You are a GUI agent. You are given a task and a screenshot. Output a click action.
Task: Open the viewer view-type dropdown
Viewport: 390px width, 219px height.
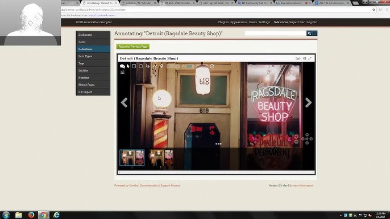[298, 58]
